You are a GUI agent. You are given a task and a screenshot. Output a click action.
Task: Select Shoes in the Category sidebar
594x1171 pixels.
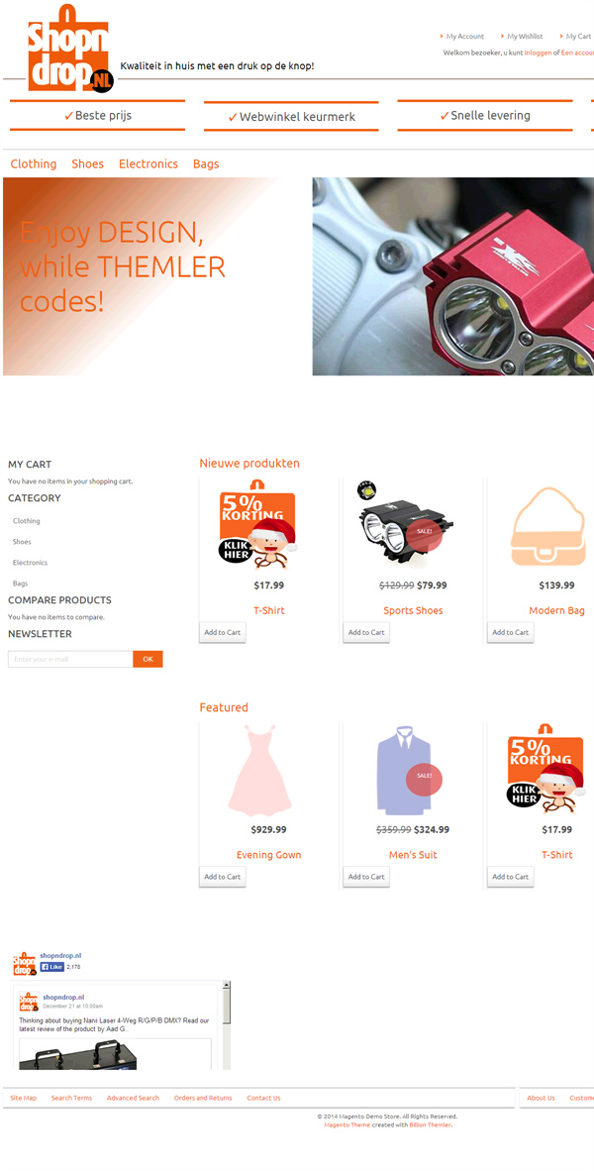click(22, 542)
